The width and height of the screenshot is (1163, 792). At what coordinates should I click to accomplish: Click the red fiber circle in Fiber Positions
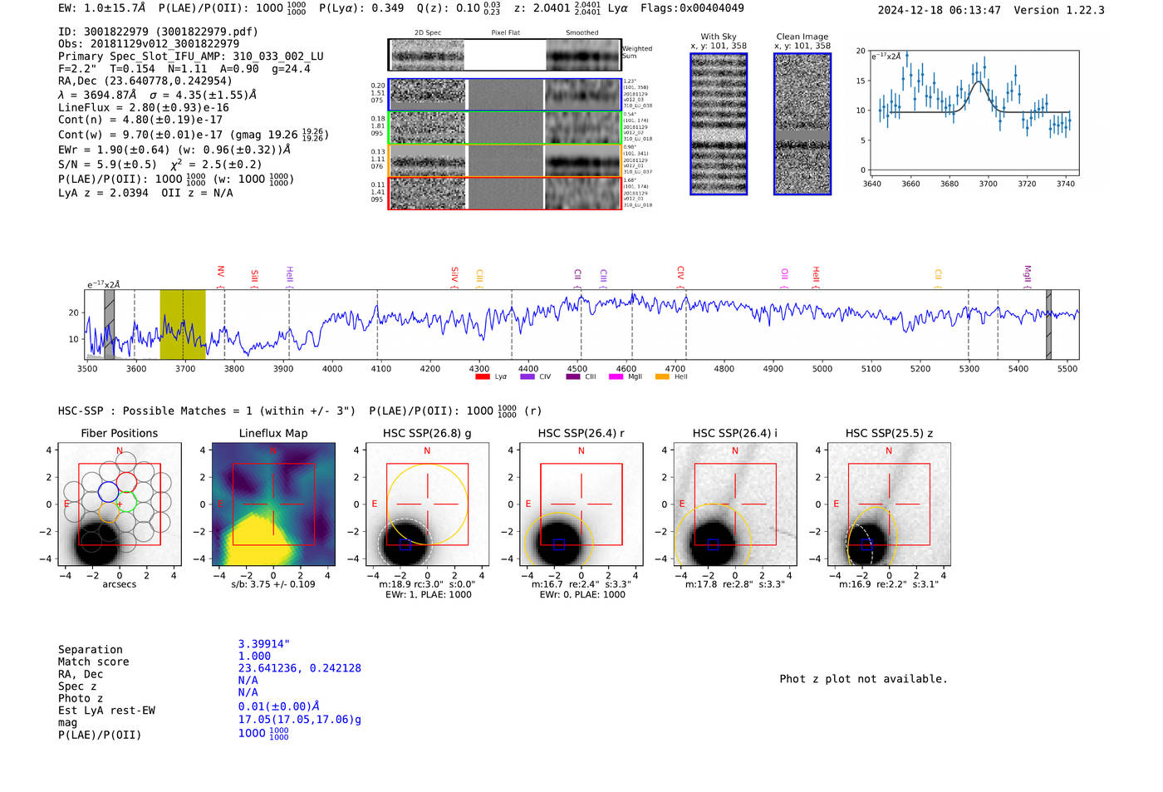click(x=126, y=482)
